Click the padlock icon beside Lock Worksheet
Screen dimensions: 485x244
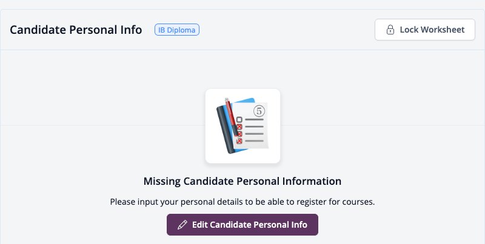coord(390,30)
